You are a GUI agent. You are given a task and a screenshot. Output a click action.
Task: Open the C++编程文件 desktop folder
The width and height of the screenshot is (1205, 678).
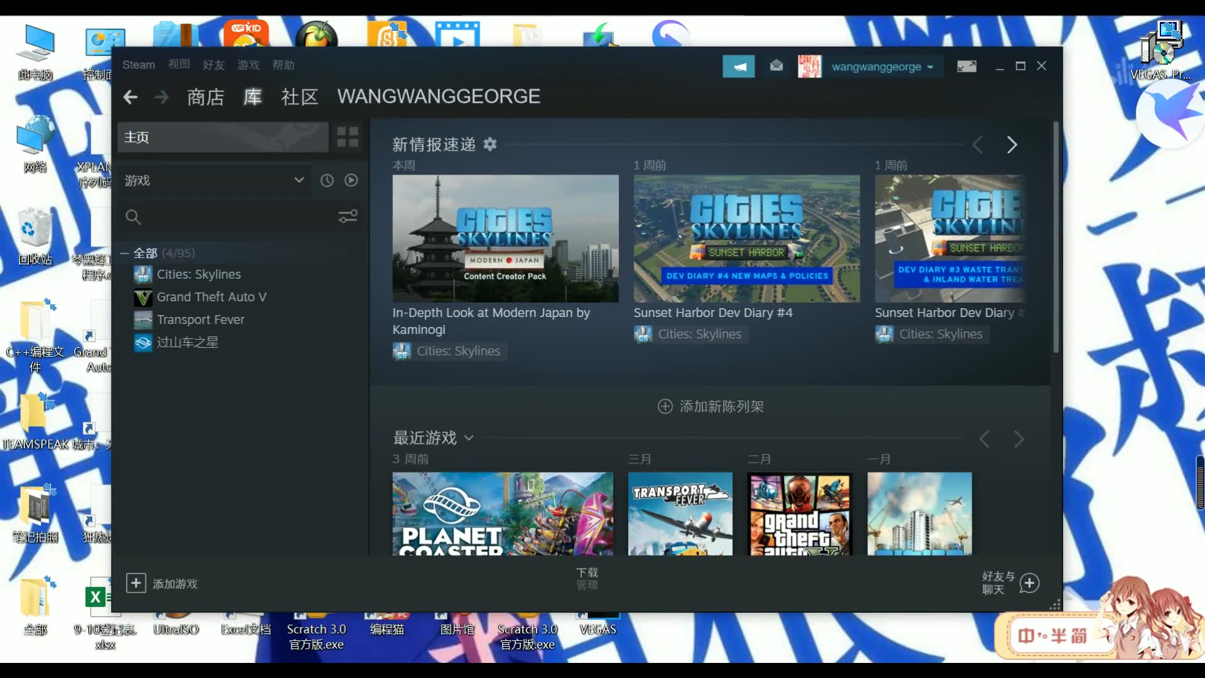[x=35, y=336]
